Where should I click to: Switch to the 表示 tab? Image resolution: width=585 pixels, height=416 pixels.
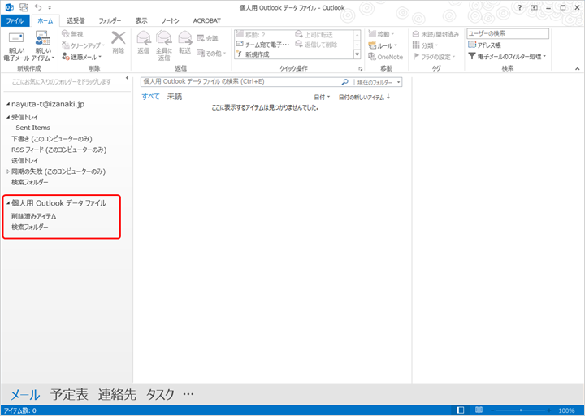[141, 20]
